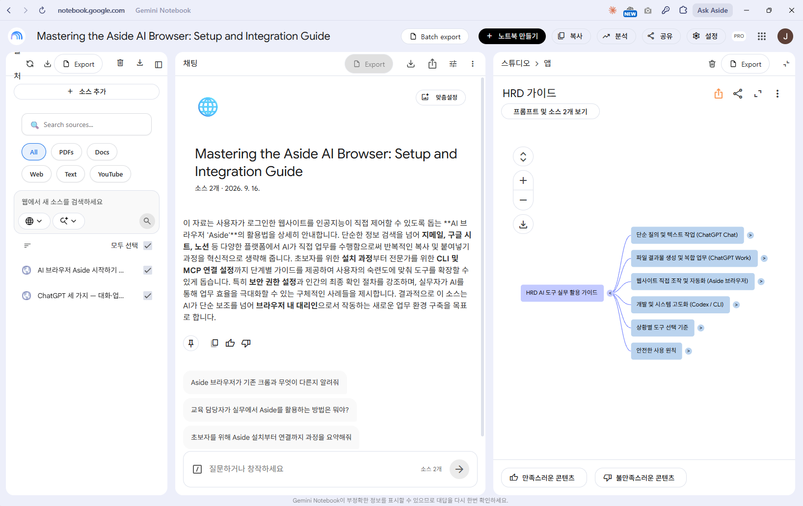Toggle the 모두 선택 checkbox

pos(148,246)
